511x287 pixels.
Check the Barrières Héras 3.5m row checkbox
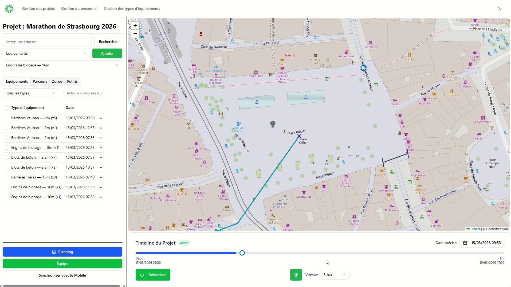7,177
